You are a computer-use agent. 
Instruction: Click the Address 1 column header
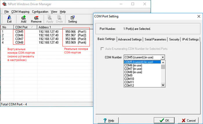[x=65, y=27]
